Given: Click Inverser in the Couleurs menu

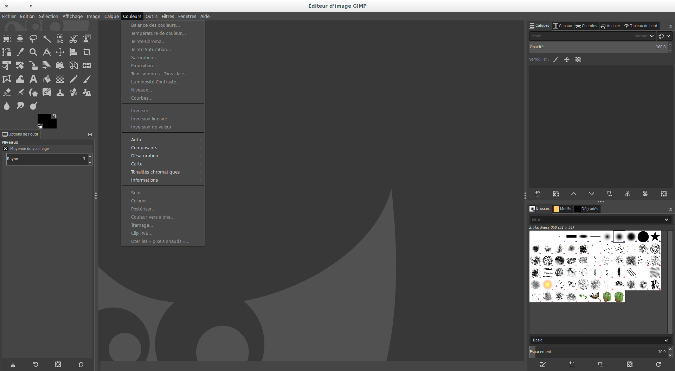Looking at the screenshot, I should tap(163, 111).
